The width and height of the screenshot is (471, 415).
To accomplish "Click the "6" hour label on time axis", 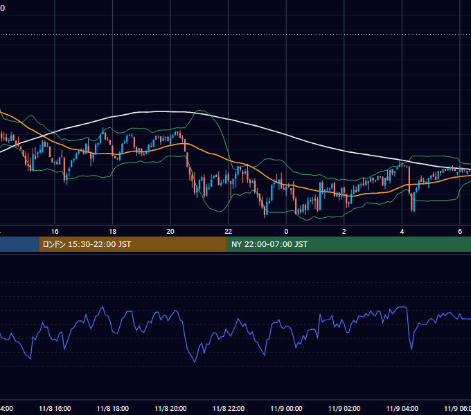I will tap(460, 232).
